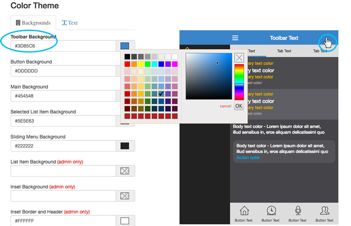This screenshot has height=226, width=351.
Task: Switch to the Text tab
Action: [70, 23]
